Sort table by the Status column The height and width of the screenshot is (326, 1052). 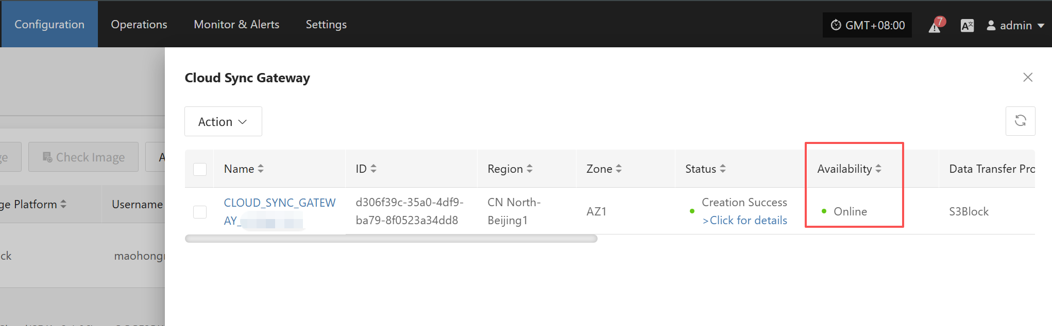[x=723, y=169]
